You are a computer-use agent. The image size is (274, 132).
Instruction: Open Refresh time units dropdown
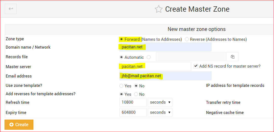coord(160,102)
